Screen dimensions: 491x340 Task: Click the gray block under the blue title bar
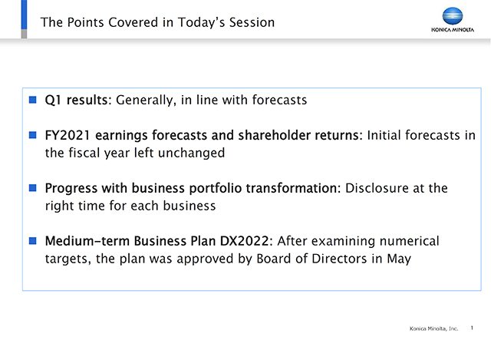(x=24, y=34)
